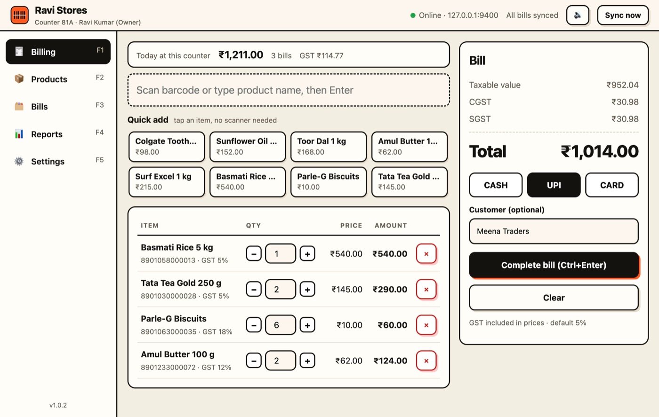The image size is (659, 417).
Task: Decrease quantity of Amul Butter 100 g
Action: pyautogui.click(x=254, y=361)
